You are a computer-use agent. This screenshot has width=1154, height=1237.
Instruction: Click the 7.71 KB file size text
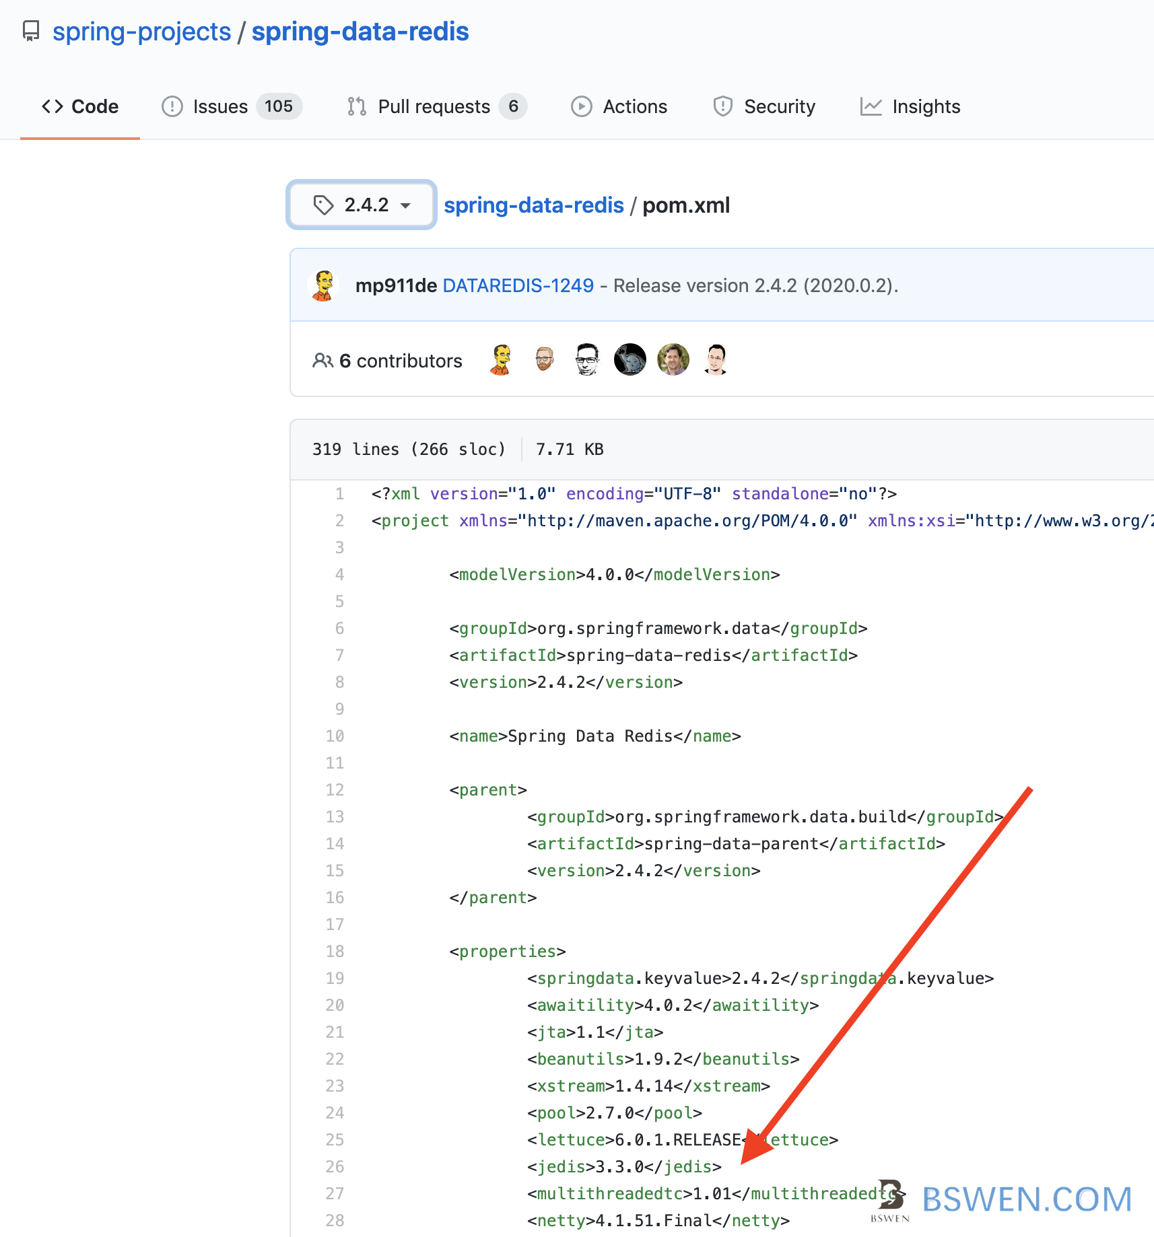570,450
